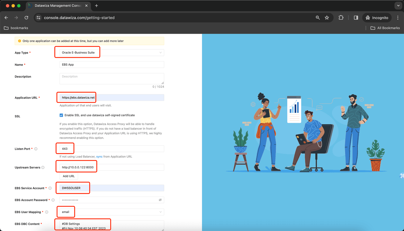Open site information icon in address bar

click(x=38, y=18)
